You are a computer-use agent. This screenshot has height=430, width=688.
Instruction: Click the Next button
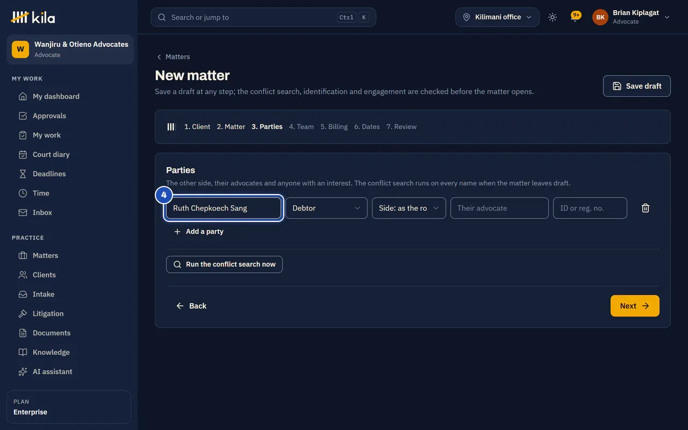tap(635, 306)
